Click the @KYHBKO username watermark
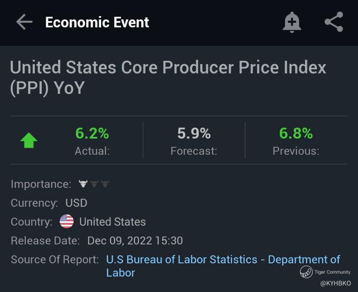358x292 pixels. point(335,283)
